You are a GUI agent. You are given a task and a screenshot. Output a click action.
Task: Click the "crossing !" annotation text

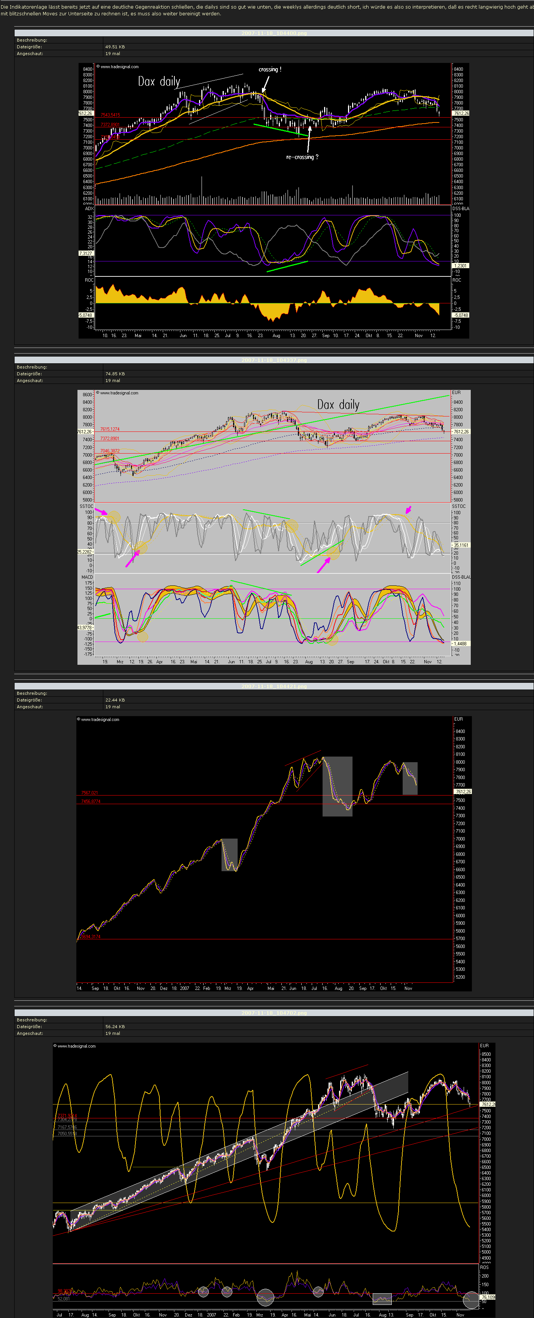click(269, 70)
